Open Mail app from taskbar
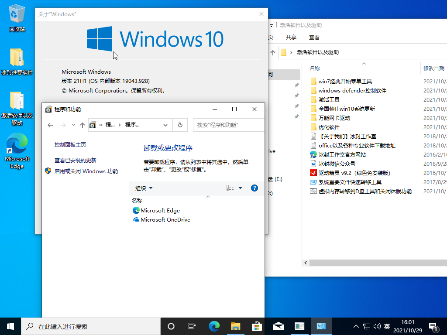The width and height of the screenshot is (447, 335). (x=279, y=326)
